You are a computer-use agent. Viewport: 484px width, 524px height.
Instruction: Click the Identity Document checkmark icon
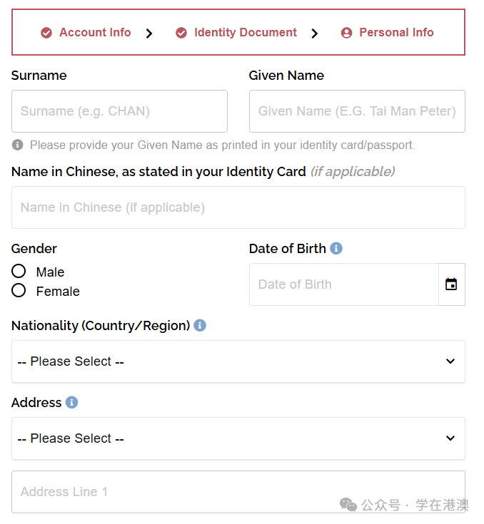click(181, 33)
